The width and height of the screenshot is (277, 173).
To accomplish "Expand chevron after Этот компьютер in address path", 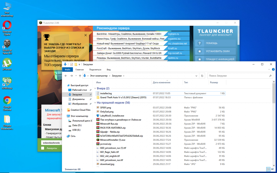I will point(109,76).
